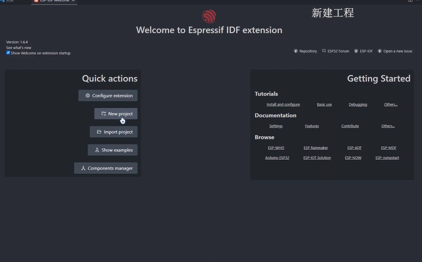Open Show examples
The width and height of the screenshot is (422, 262).
(113, 150)
